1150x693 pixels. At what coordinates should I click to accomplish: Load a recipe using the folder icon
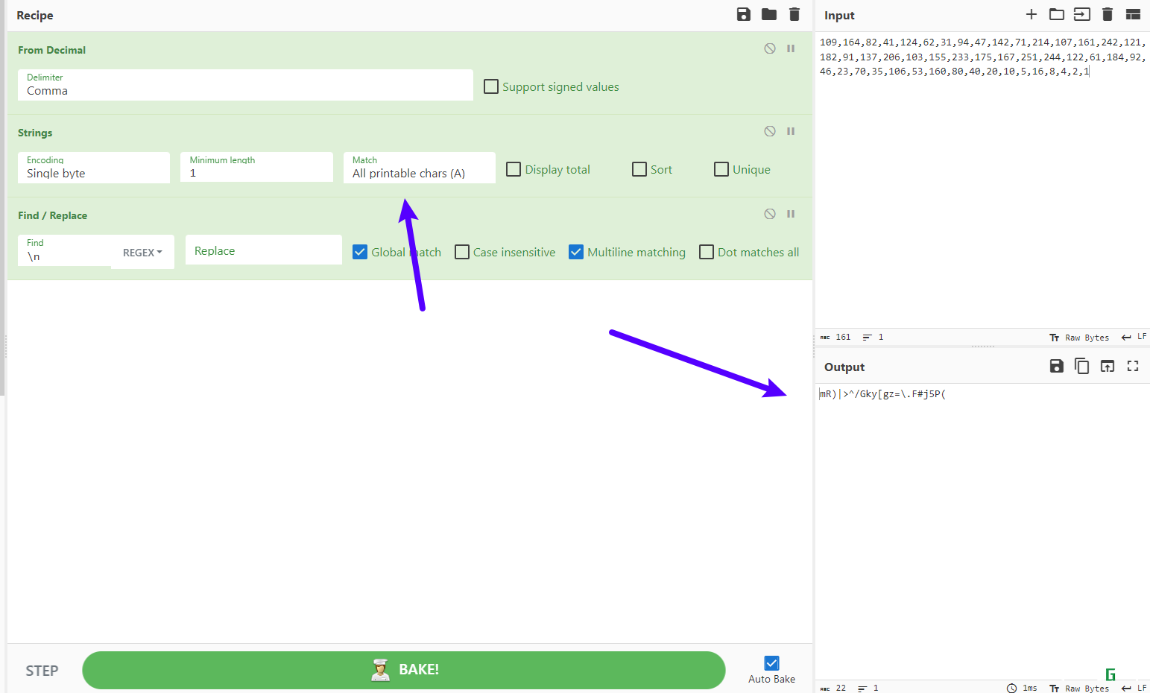(769, 14)
